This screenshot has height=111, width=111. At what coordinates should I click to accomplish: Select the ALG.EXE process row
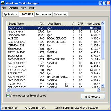click(54, 38)
